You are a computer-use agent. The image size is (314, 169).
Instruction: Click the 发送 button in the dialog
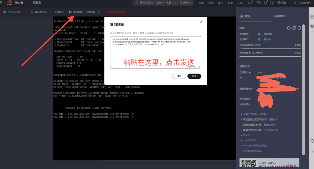pos(194,76)
